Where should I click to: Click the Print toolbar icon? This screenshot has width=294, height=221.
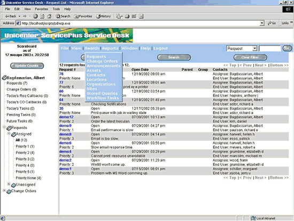tap(127, 17)
